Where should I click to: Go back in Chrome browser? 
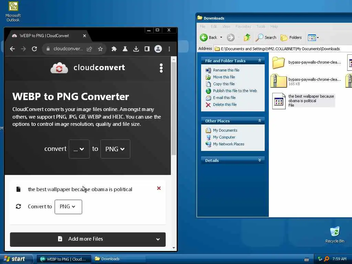(12, 49)
